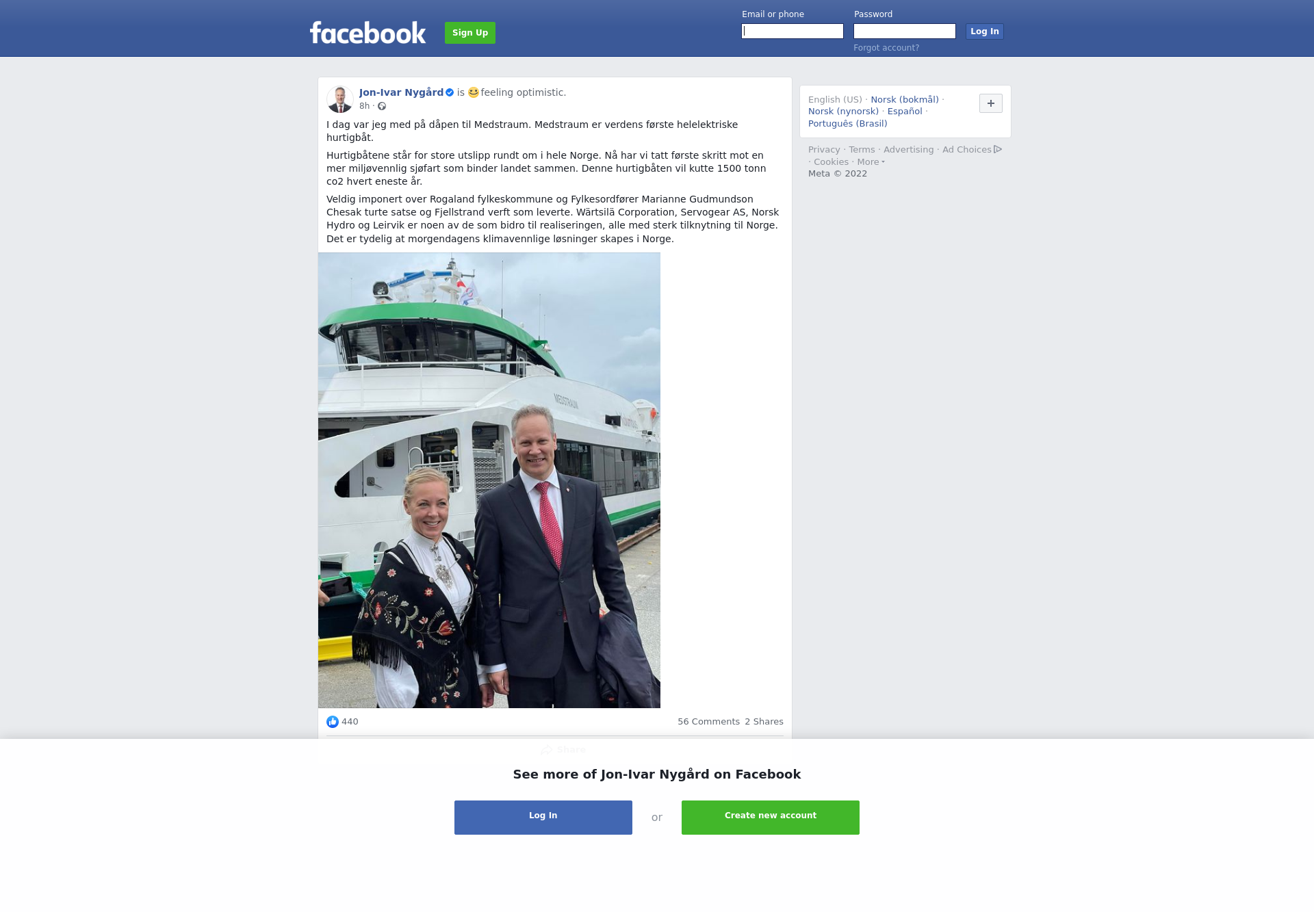Open the Forgot account link

pos(886,48)
